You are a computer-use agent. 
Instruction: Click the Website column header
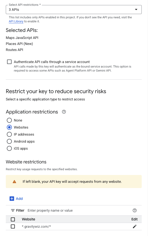[x=28, y=219]
